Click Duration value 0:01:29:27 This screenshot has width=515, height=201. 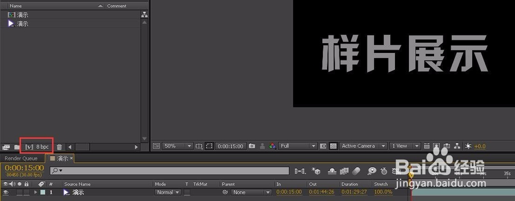click(355, 192)
